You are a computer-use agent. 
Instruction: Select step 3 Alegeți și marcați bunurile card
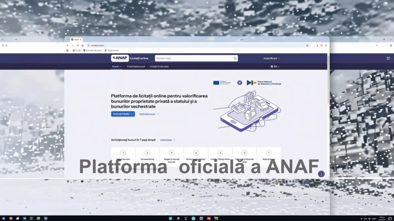(x=172, y=157)
